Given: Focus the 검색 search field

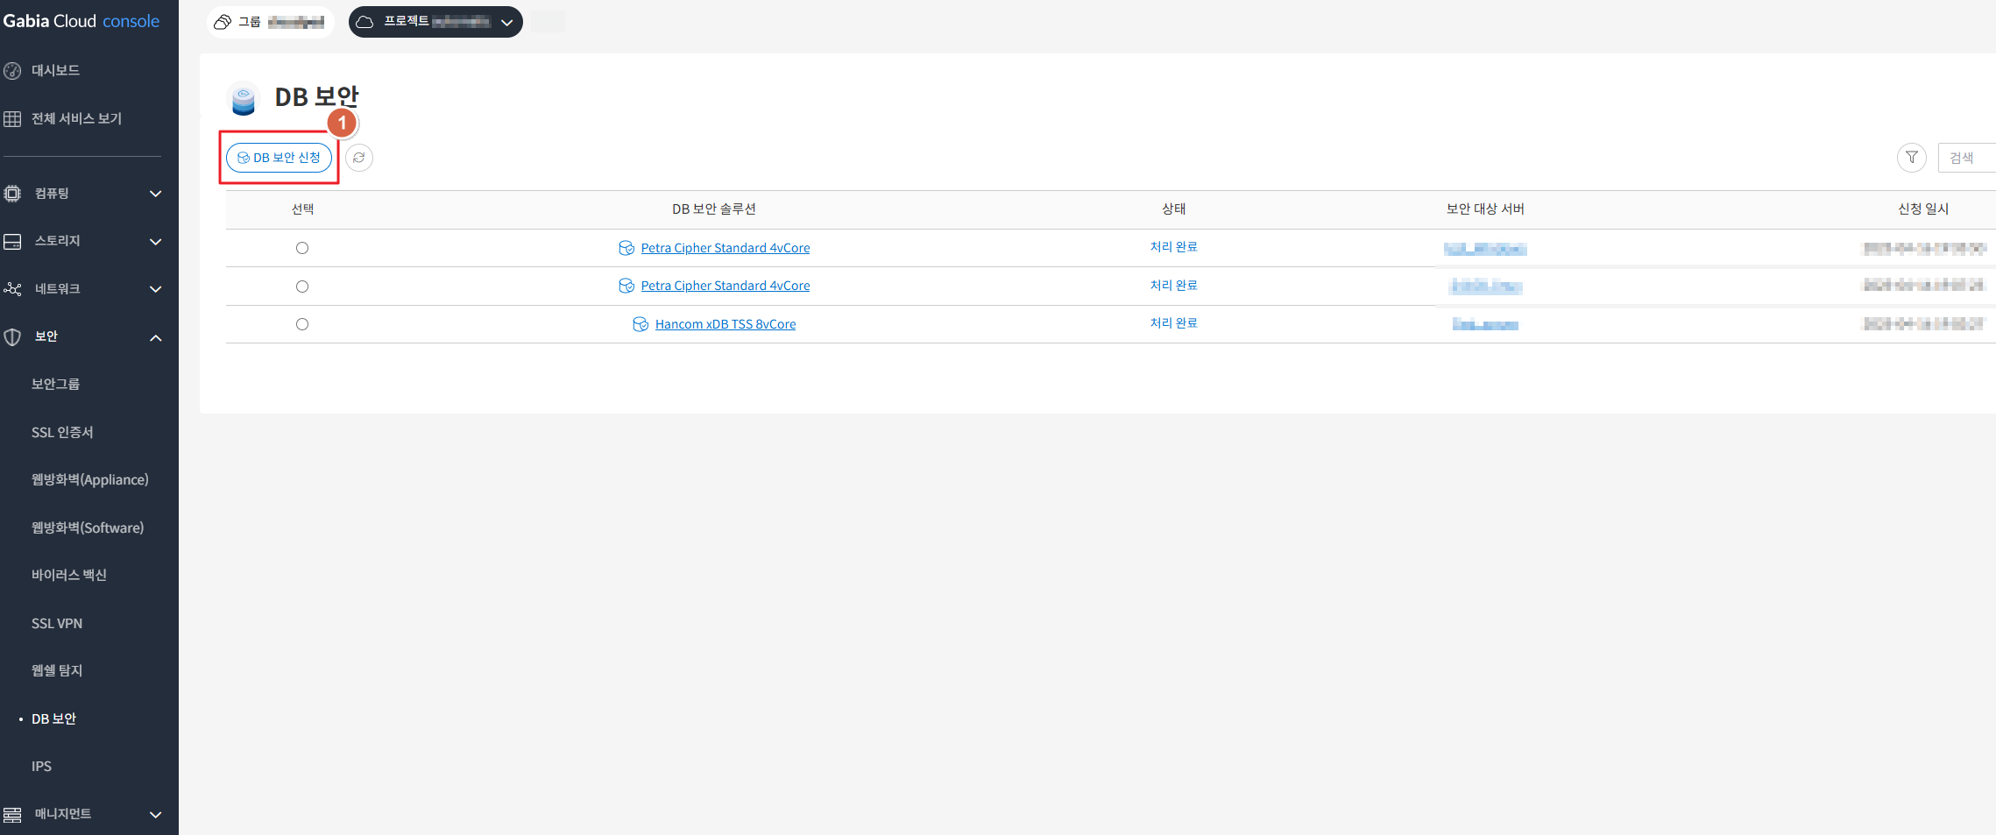Looking at the screenshot, I should (x=1967, y=158).
